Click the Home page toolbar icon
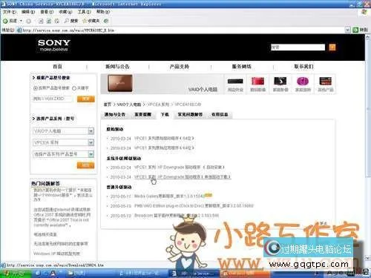 [57, 21]
